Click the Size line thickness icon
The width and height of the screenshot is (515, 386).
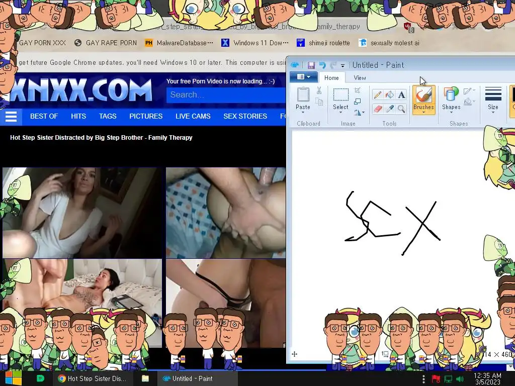(493, 94)
